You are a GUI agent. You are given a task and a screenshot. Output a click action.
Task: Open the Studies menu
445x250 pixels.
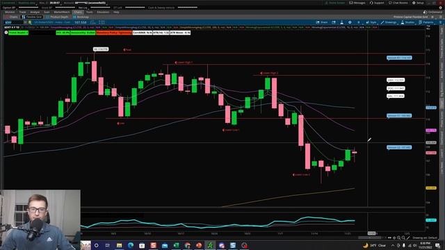pos(407,22)
